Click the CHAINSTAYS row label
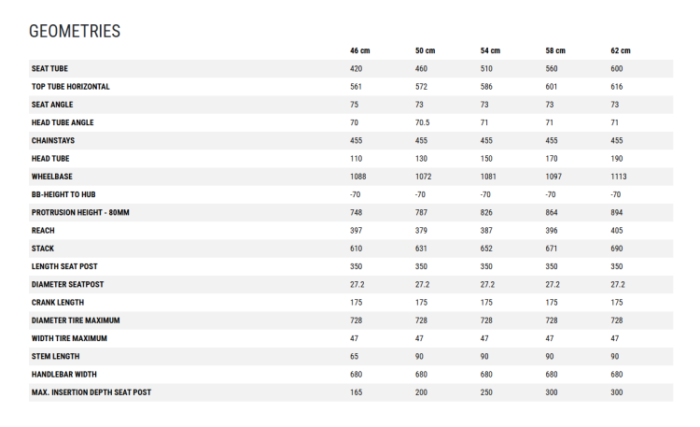The image size is (700, 427). coord(53,140)
